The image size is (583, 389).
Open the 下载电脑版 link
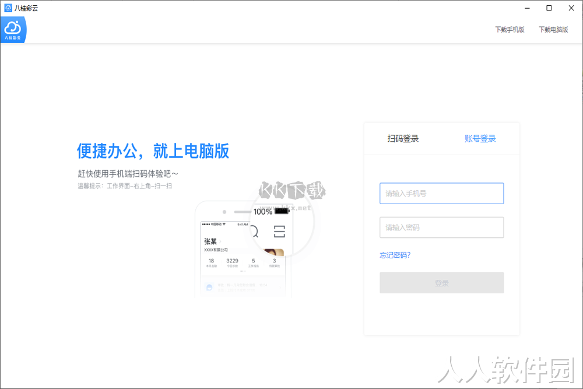pyautogui.click(x=553, y=29)
